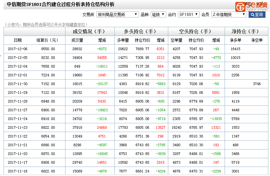Click long average price 6751.36
Viewport: 270px width, 176px height.
click(x=142, y=136)
